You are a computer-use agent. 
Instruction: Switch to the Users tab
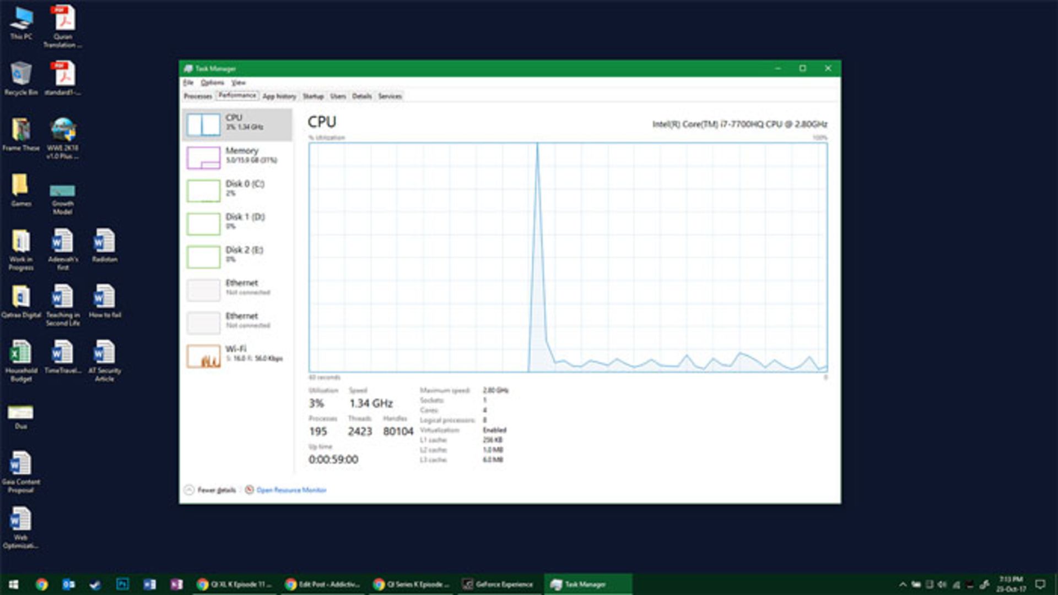[338, 96]
